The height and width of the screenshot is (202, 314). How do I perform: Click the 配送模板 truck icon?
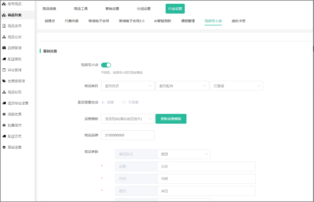(4, 59)
